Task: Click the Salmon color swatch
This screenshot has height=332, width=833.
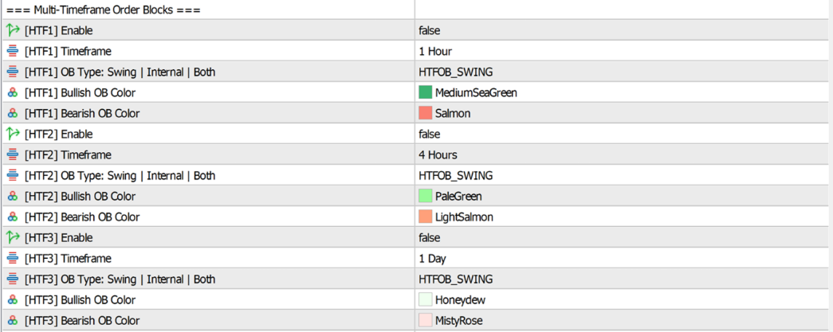Action: (x=425, y=114)
